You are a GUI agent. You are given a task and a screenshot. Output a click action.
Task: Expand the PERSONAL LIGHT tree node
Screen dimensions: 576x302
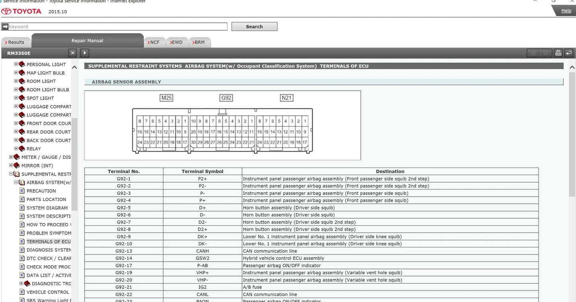16,64
